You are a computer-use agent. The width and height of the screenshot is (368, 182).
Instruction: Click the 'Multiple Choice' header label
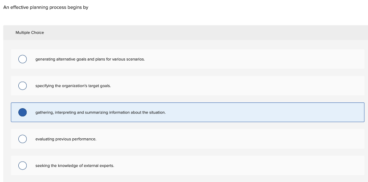point(29,33)
